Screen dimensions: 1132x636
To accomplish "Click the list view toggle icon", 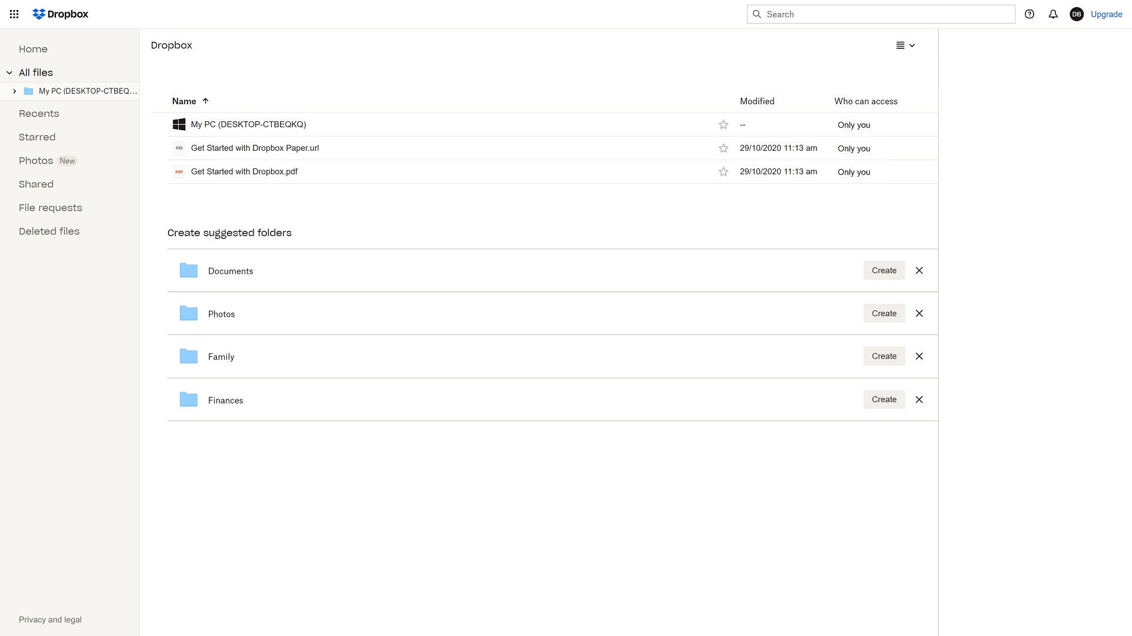I will (x=900, y=45).
